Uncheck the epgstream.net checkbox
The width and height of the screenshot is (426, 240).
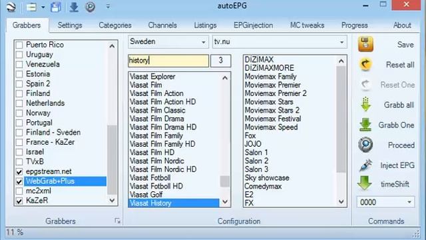(19, 172)
